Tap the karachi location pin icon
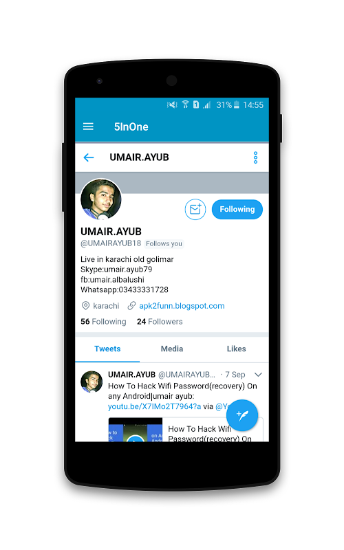 coord(85,305)
